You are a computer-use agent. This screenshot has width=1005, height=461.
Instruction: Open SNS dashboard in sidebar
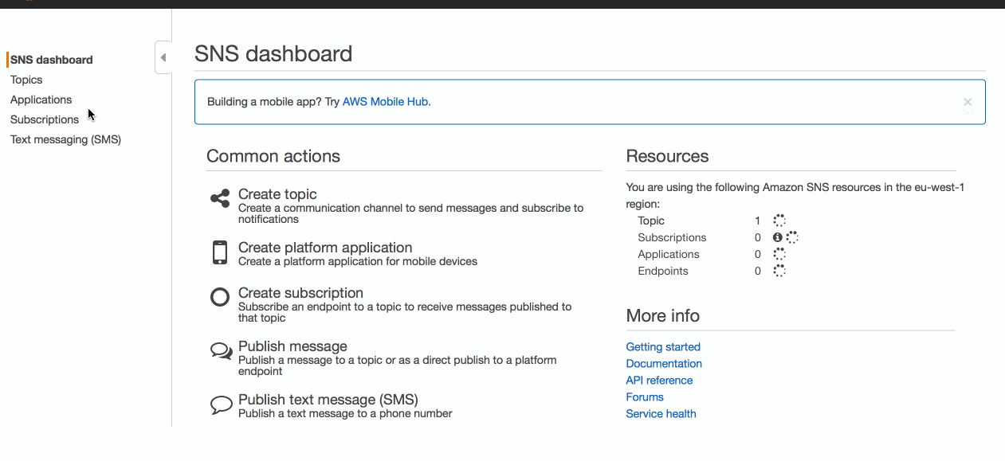pos(52,60)
